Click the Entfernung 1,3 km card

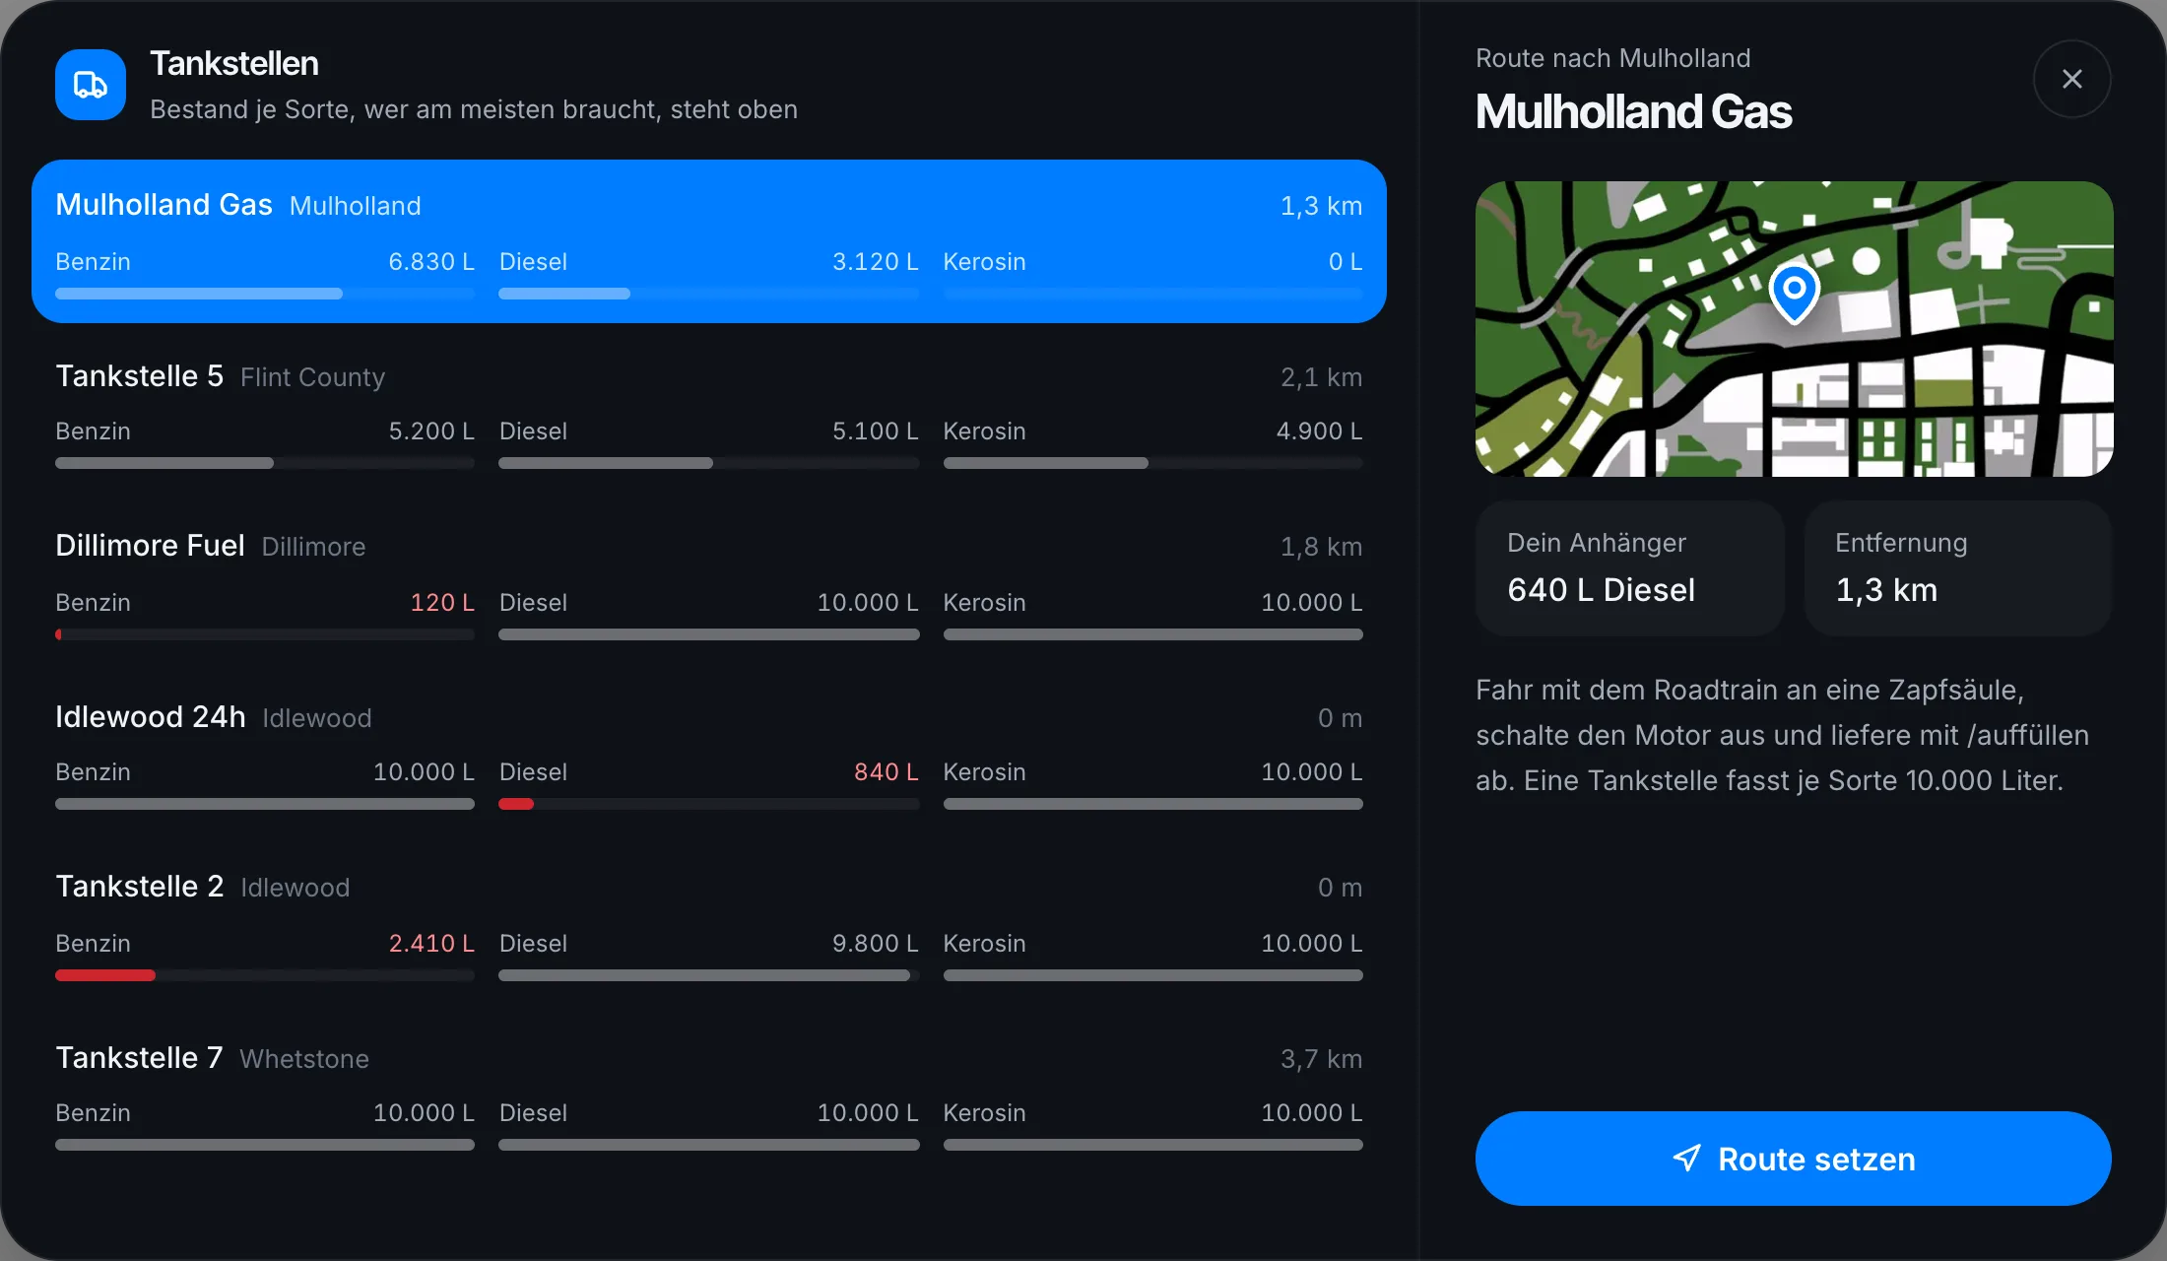pos(1957,568)
